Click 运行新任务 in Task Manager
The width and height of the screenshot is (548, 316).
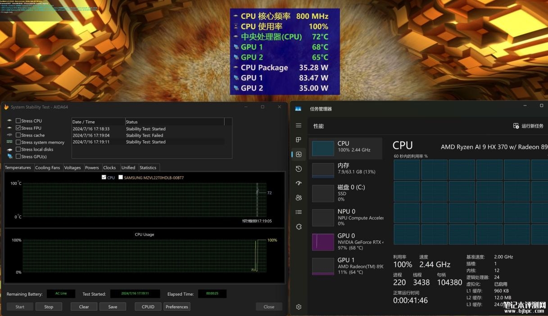pos(528,126)
